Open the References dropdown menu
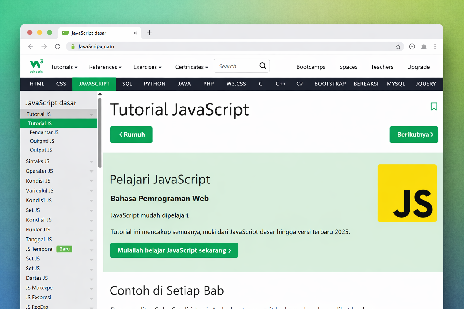Viewport: 464px width, 309px height. [105, 67]
